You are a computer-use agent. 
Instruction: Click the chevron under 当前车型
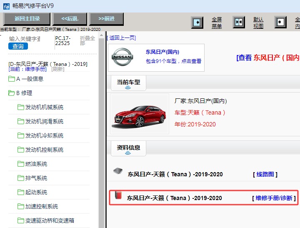click(x=128, y=88)
